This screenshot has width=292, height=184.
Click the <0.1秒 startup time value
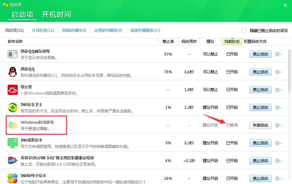[189, 161]
